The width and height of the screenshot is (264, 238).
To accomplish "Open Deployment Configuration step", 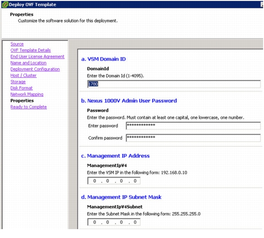I will [35, 69].
